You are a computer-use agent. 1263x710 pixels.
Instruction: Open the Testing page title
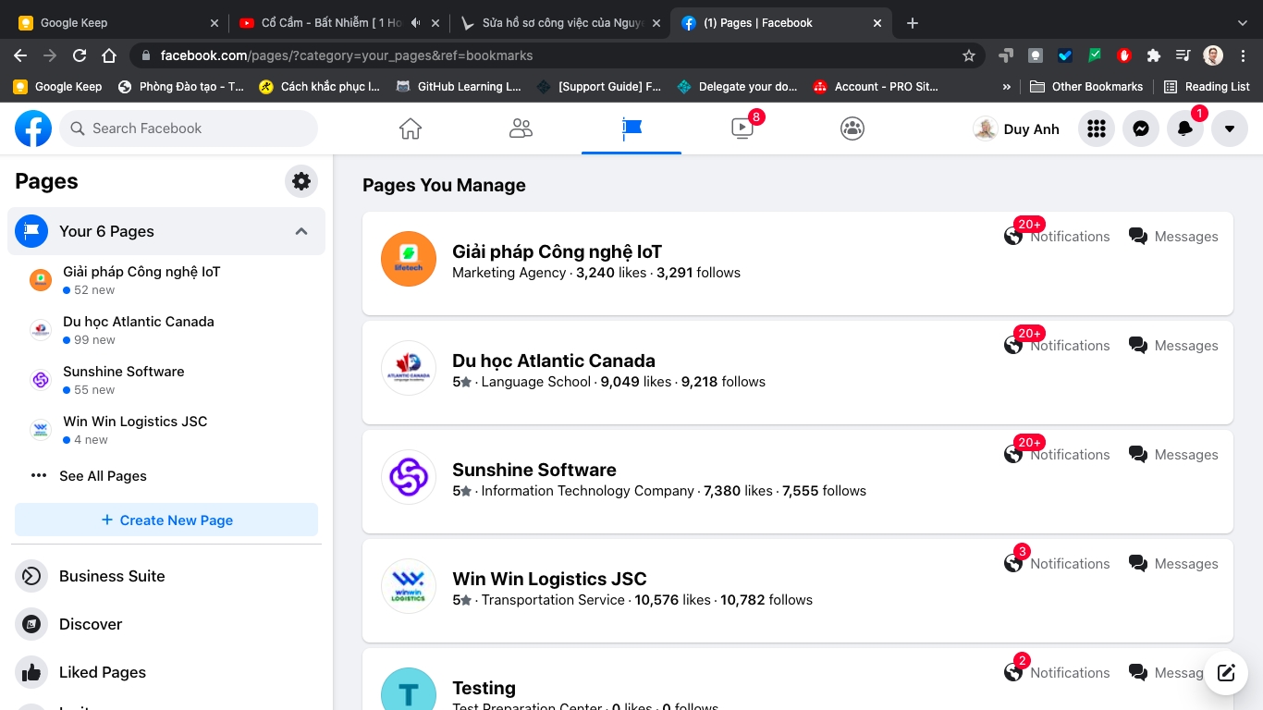(484, 688)
